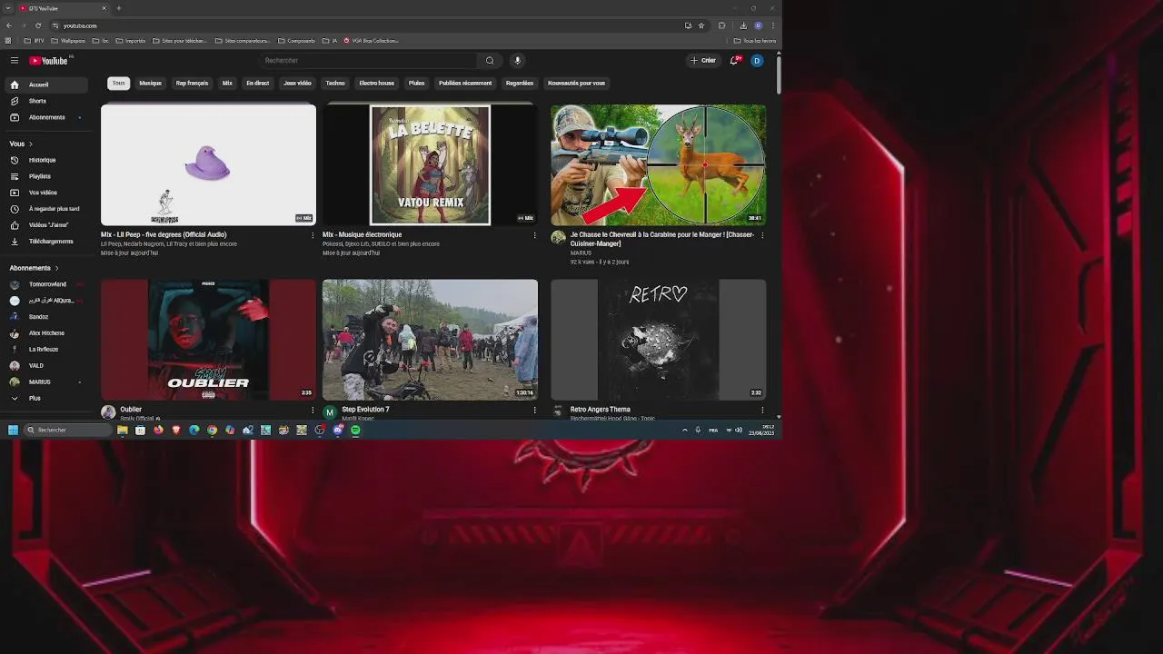Open browser extensions puzzle icon
Image resolution: width=1163 pixels, height=654 pixels.
click(x=721, y=25)
